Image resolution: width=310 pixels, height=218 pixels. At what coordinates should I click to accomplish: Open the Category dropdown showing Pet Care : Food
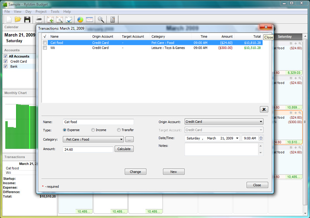pyautogui.click(x=93, y=139)
